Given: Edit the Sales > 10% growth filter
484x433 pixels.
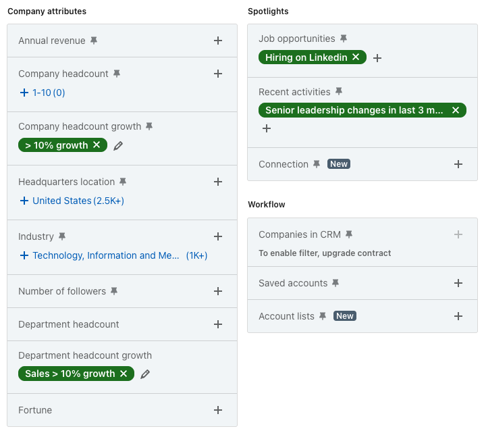Looking at the screenshot, I should (x=145, y=374).
